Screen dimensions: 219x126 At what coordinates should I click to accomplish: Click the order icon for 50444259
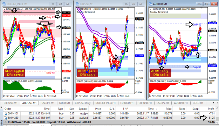5,118
